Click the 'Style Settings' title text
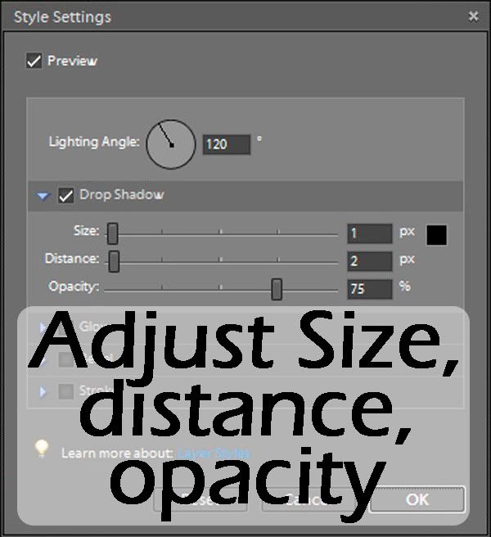 click(62, 17)
